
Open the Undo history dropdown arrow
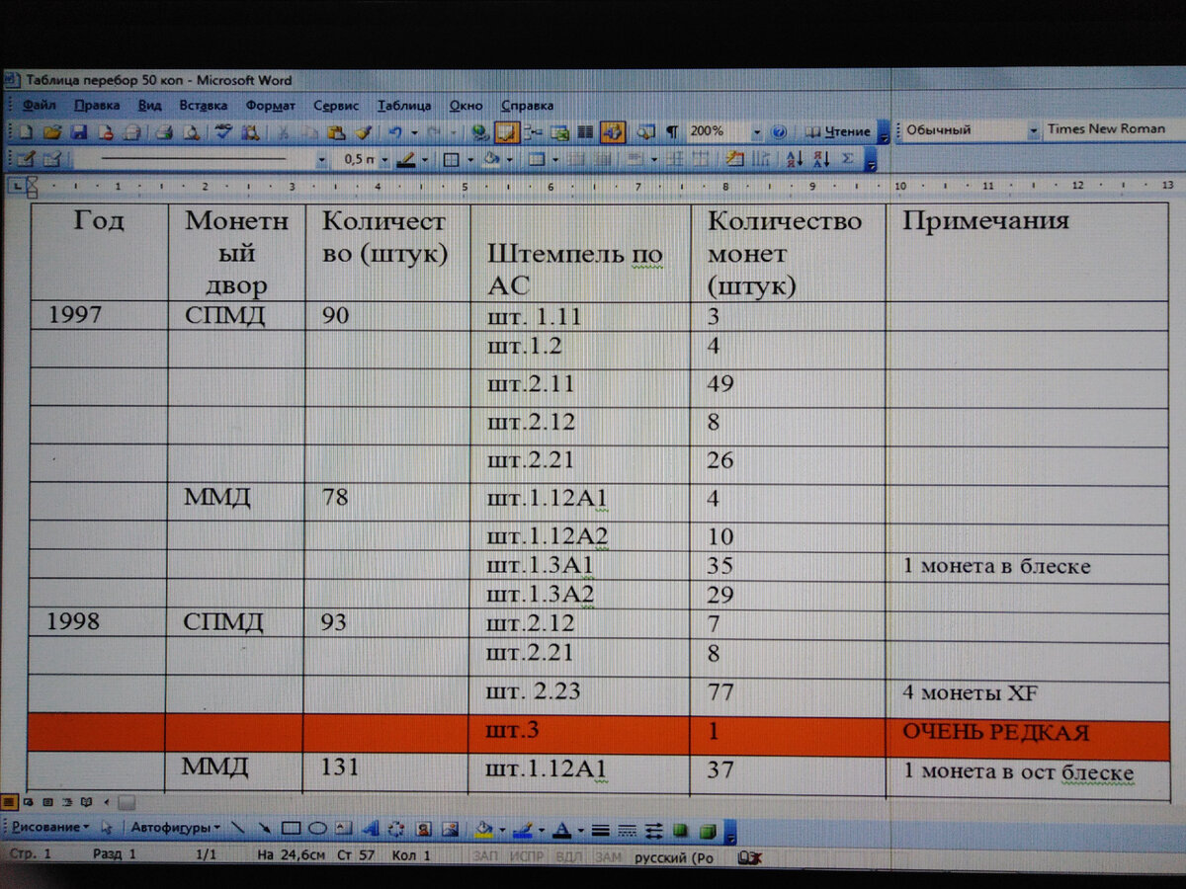414,132
